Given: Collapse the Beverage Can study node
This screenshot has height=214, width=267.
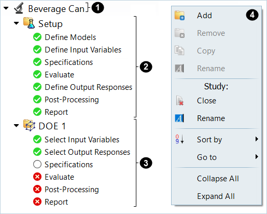Looking at the screenshot, I should point(6,8).
